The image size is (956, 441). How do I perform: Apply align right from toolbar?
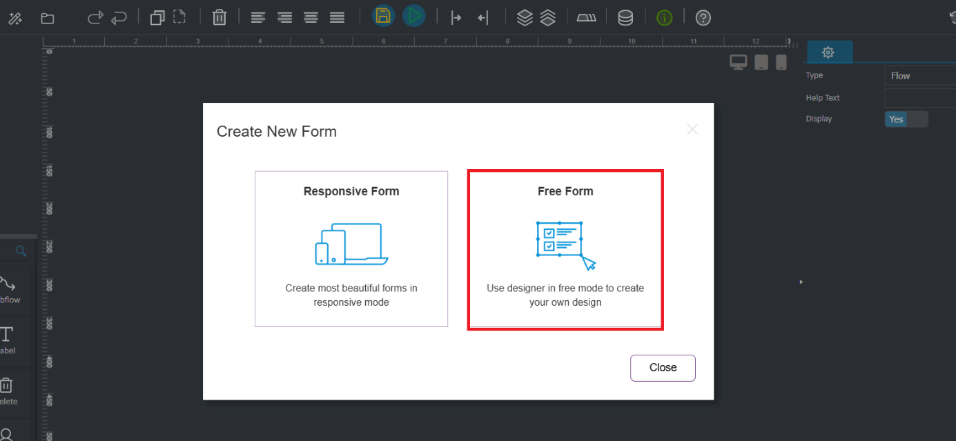coord(284,18)
